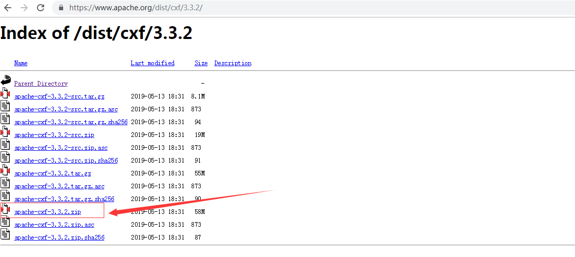Image resolution: width=575 pixels, height=257 pixels.
Task: Click the 94 size of src.tar.gz.sha256
Action: coord(198,122)
